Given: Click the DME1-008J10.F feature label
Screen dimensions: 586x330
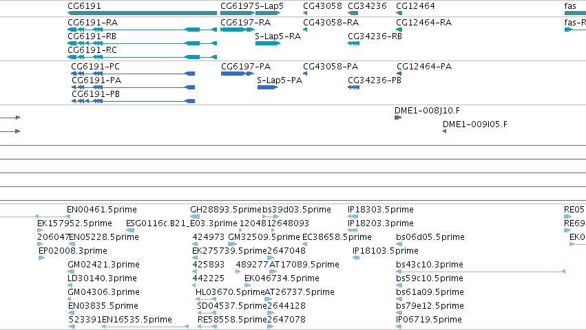Looking at the screenshot, I should tap(427, 111).
